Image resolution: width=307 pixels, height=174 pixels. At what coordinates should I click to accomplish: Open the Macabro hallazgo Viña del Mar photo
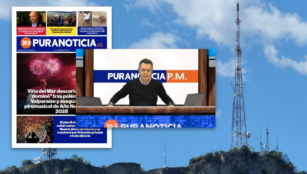[92, 19]
